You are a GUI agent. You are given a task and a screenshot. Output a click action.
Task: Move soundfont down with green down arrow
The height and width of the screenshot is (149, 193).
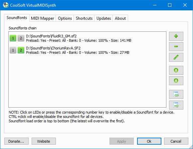pos(176,81)
